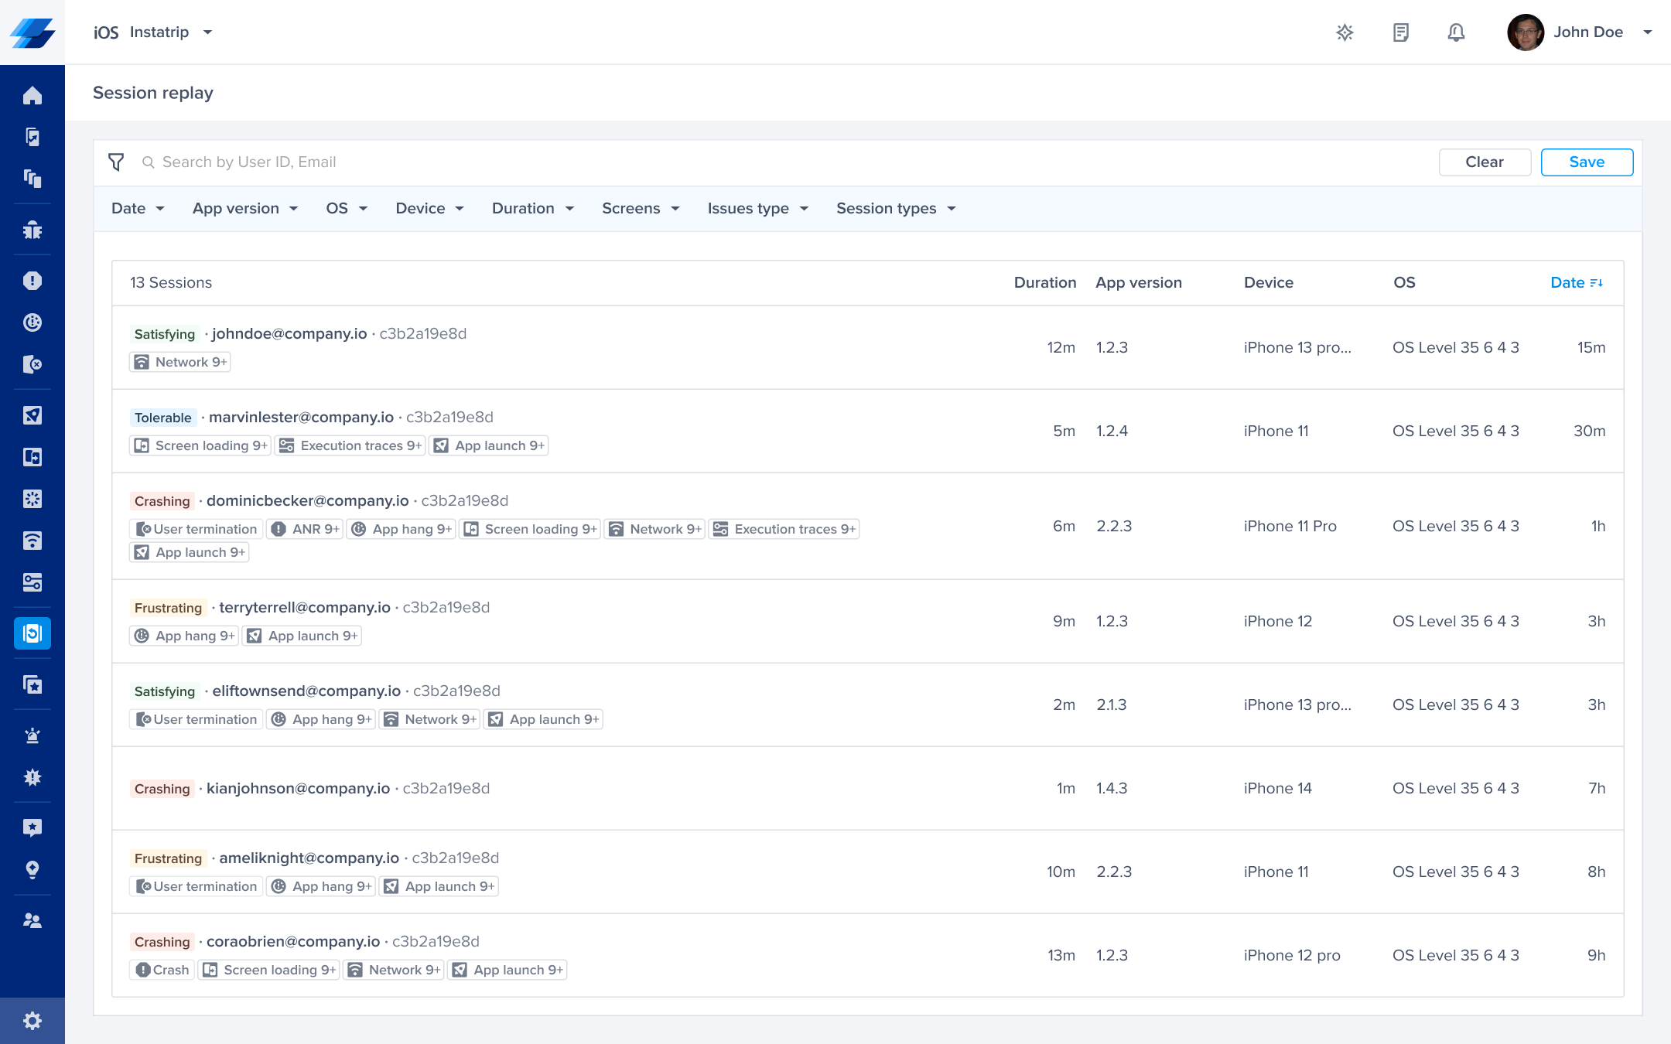Click the document icon in top bar
The height and width of the screenshot is (1044, 1671).
(x=1400, y=32)
